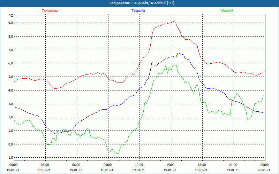Click the 09:00 time axis label
Viewport: 279px width, 174px height.
108,165
